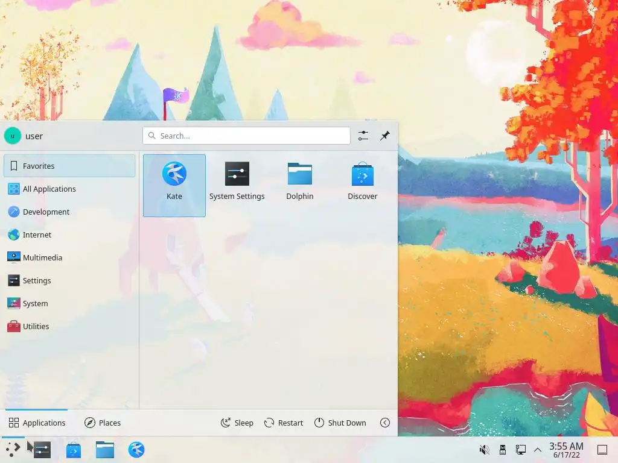This screenshot has height=463, width=618.
Task: Browse the Utilities category
Action: point(69,326)
